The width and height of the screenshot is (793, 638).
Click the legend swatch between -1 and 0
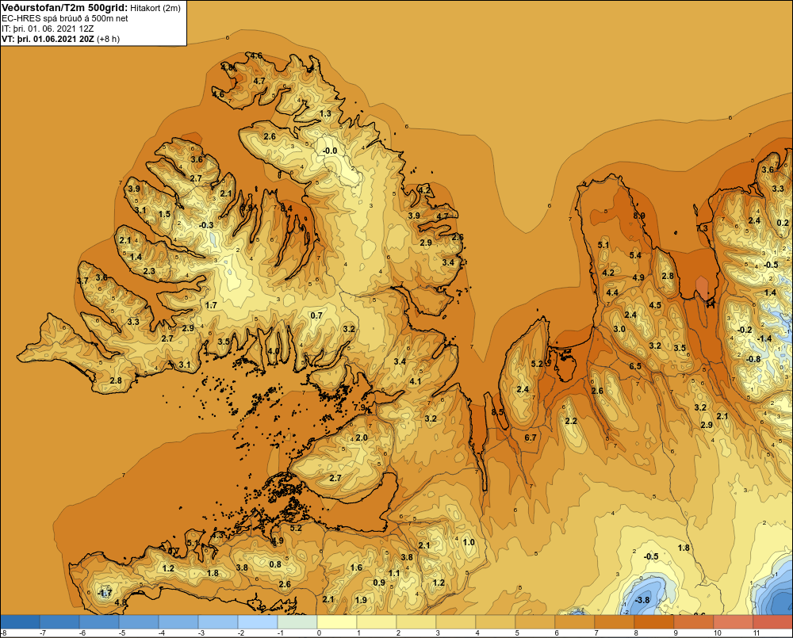tap(297, 621)
